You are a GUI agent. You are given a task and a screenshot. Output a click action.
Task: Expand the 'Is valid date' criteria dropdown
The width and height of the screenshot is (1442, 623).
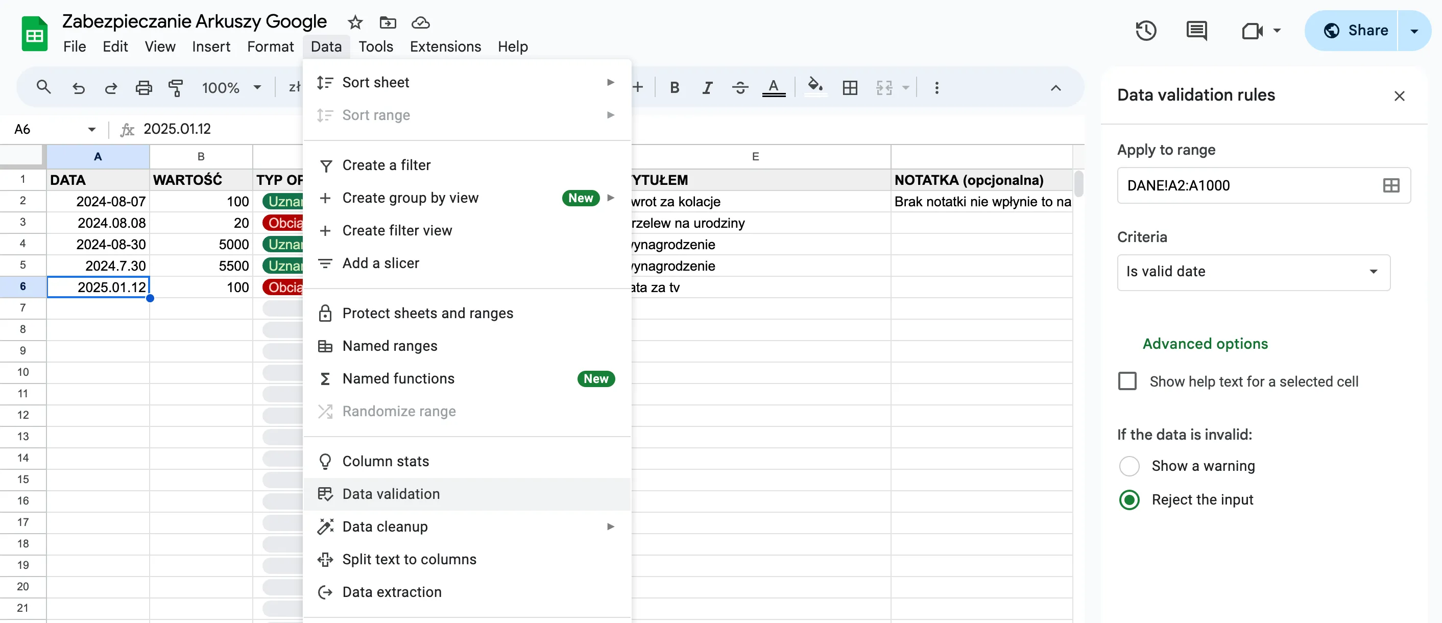pyautogui.click(x=1254, y=272)
